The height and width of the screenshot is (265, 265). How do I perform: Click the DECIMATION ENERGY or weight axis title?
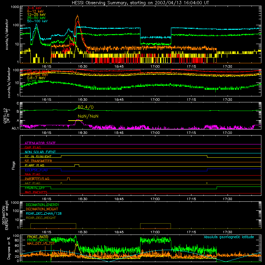pyautogui.click(x=5, y=215)
